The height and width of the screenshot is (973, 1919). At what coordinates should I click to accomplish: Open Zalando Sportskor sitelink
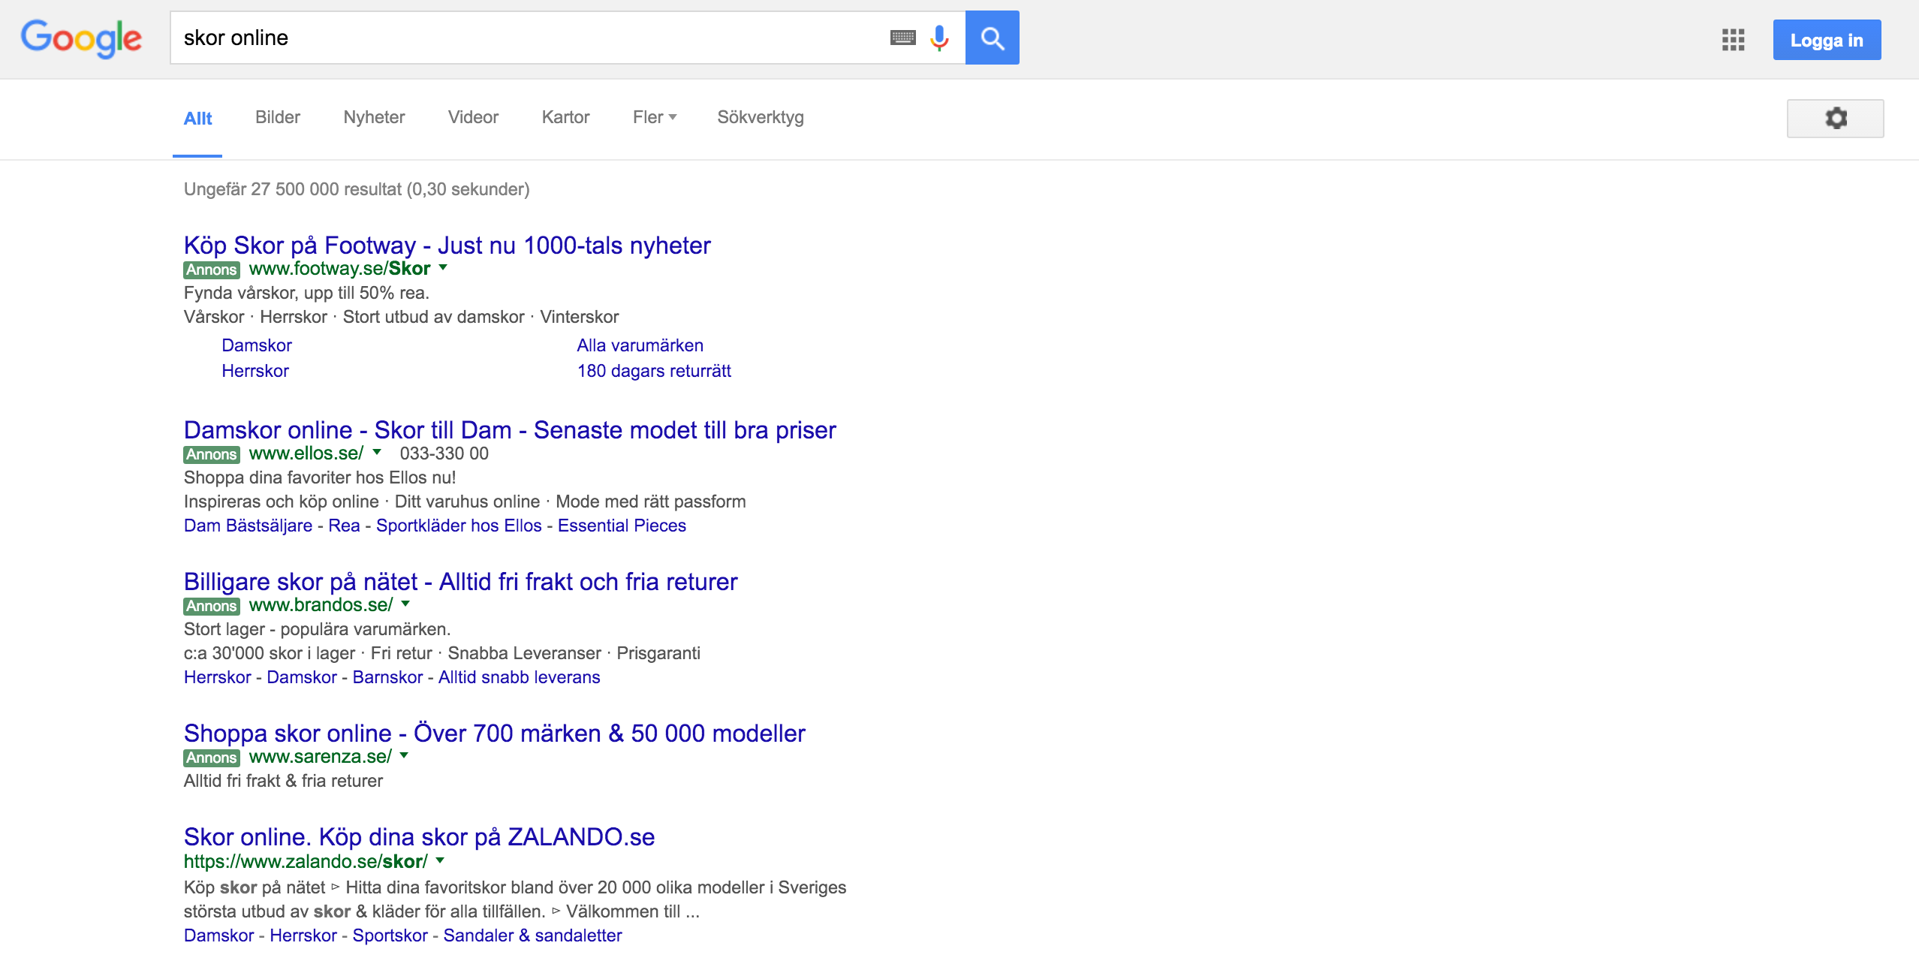tap(390, 935)
